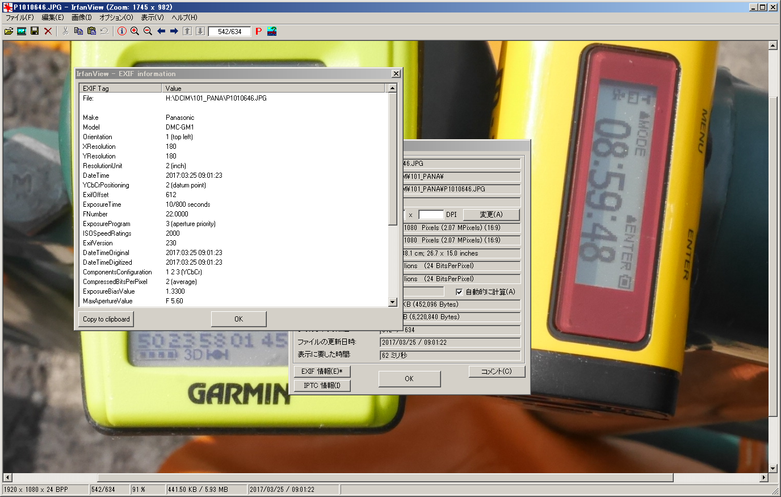This screenshot has height=497, width=781.
Task: Click the main window horizontal scrollbar thumb
Action: pos(385,478)
